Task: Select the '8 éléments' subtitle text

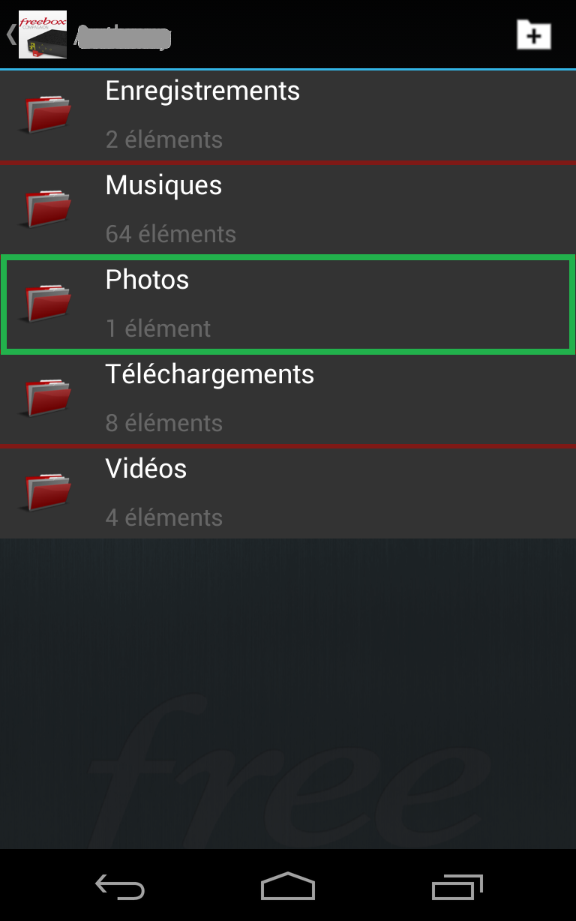Action: 164,423
